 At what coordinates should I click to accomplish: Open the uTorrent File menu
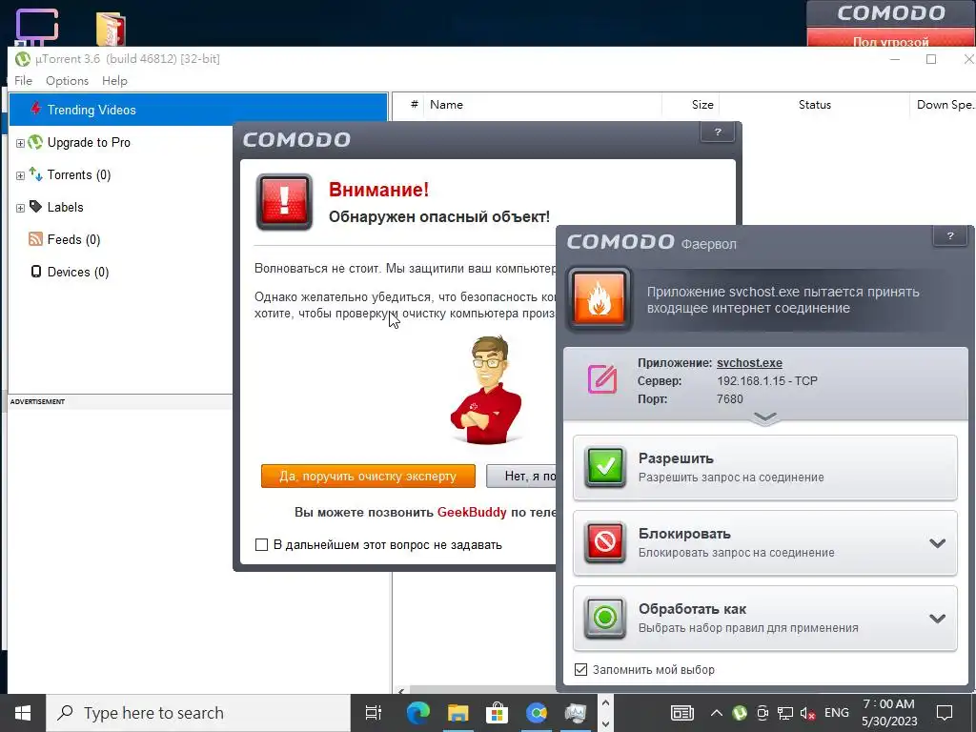coord(23,80)
